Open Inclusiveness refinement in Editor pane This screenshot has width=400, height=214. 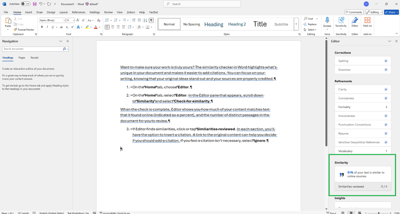click(362, 116)
